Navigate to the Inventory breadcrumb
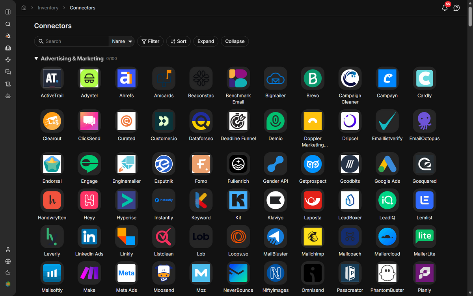This screenshot has height=296, width=473. click(x=48, y=8)
